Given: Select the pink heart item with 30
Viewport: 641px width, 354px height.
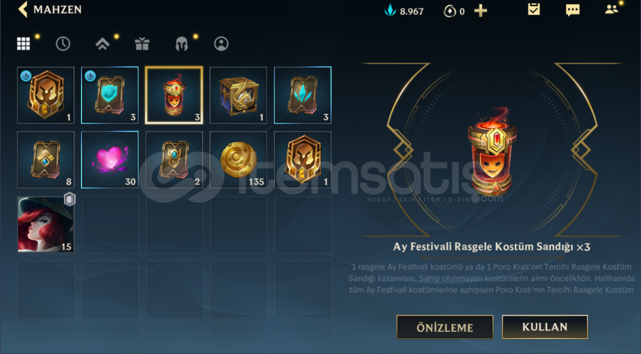Looking at the screenshot, I should (x=110, y=160).
